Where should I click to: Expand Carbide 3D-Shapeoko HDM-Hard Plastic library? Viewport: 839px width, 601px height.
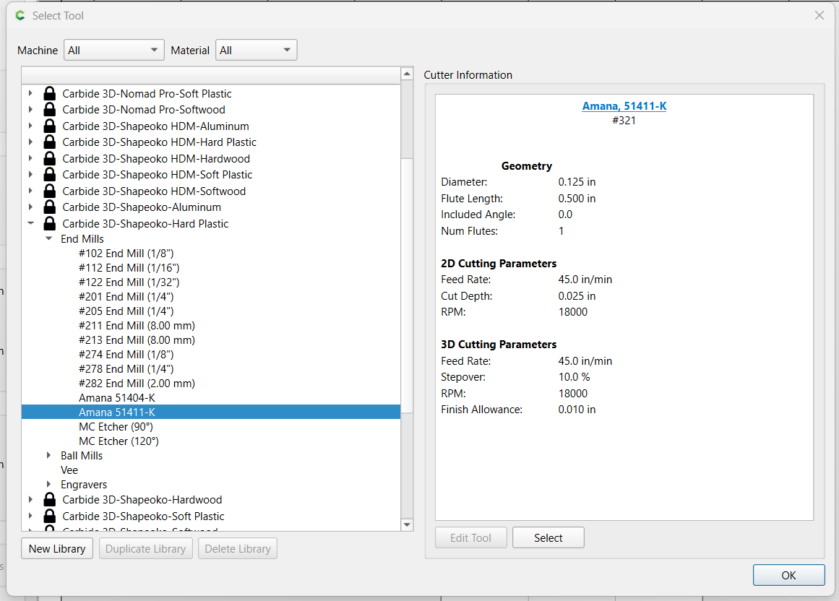coord(30,142)
